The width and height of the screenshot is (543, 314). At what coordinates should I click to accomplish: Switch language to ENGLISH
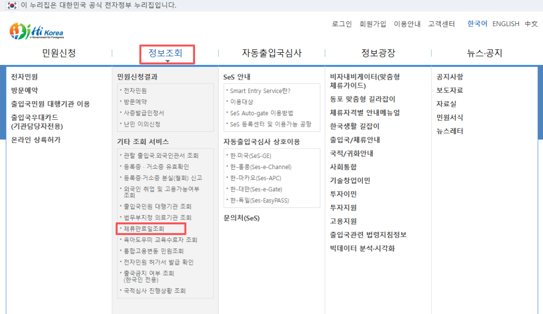pyautogui.click(x=506, y=24)
